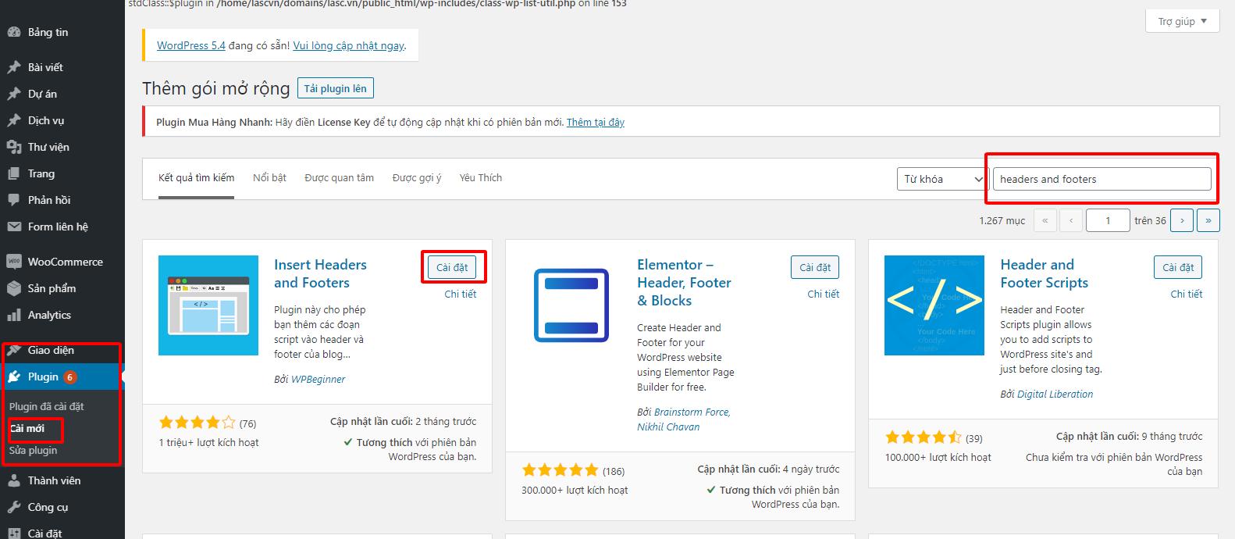The height and width of the screenshot is (539, 1235).
Task: Focus the plugin search field
Action: [x=1102, y=179]
